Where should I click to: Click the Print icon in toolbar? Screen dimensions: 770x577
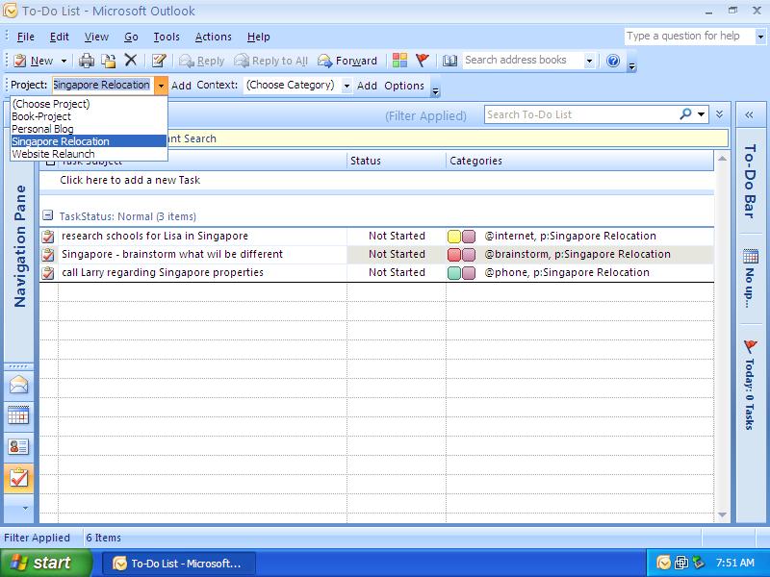(x=87, y=61)
